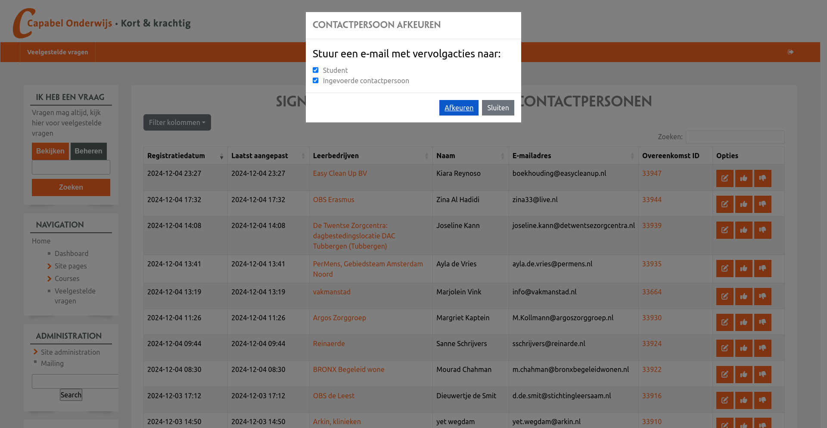Open BRONX Begeleid wone link
This screenshot has width=827, height=428.
[x=348, y=369]
